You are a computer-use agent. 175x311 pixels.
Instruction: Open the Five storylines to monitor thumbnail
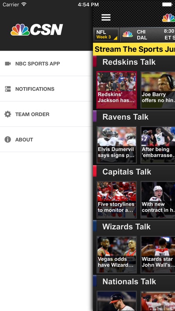click(117, 199)
